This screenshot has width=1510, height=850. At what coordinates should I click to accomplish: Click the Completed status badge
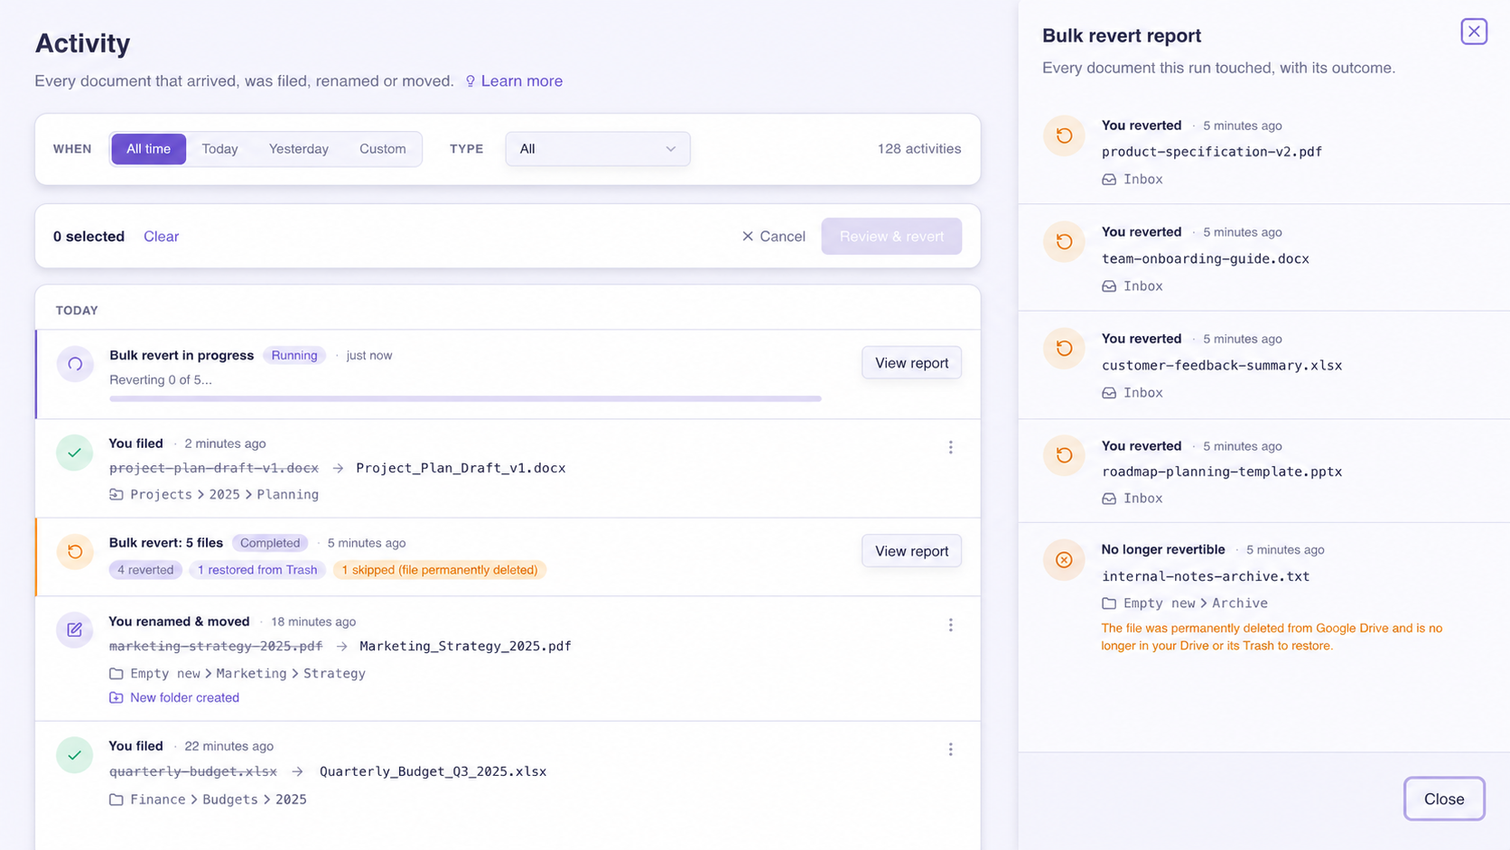click(270, 543)
